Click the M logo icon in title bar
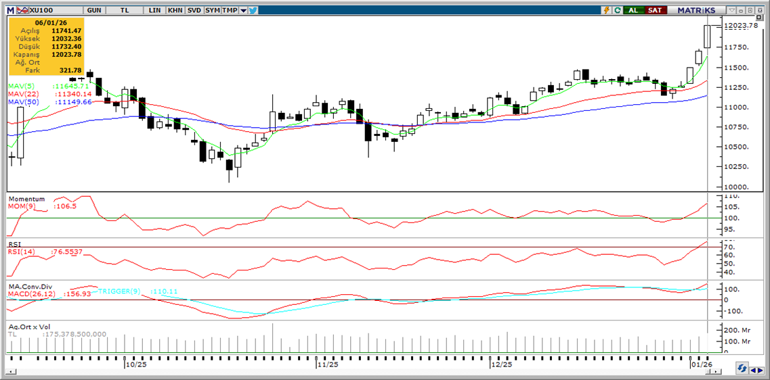770x380 pixels. [10, 10]
